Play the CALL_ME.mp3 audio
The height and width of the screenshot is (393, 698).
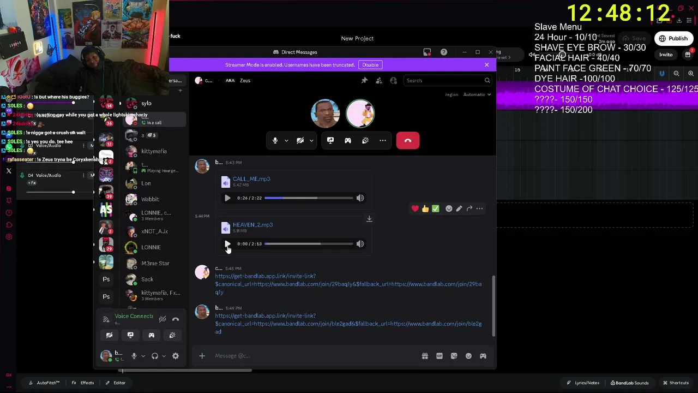227,198
